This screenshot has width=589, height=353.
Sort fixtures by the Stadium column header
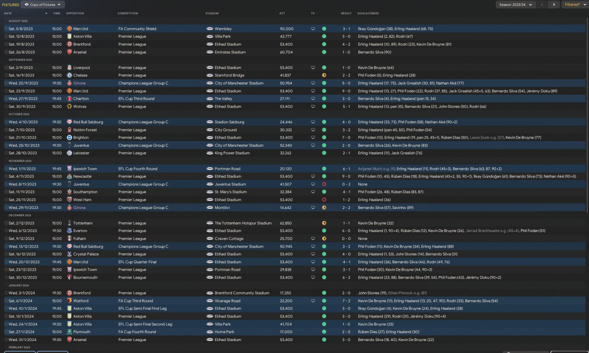tap(212, 13)
